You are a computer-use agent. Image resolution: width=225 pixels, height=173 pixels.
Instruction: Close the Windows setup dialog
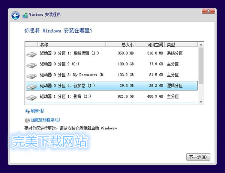(208, 11)
